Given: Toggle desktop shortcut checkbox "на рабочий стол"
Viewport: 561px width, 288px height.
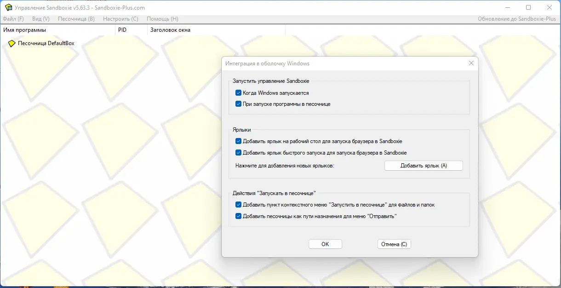Looking at the screenshot, I should tap(238, 141).
